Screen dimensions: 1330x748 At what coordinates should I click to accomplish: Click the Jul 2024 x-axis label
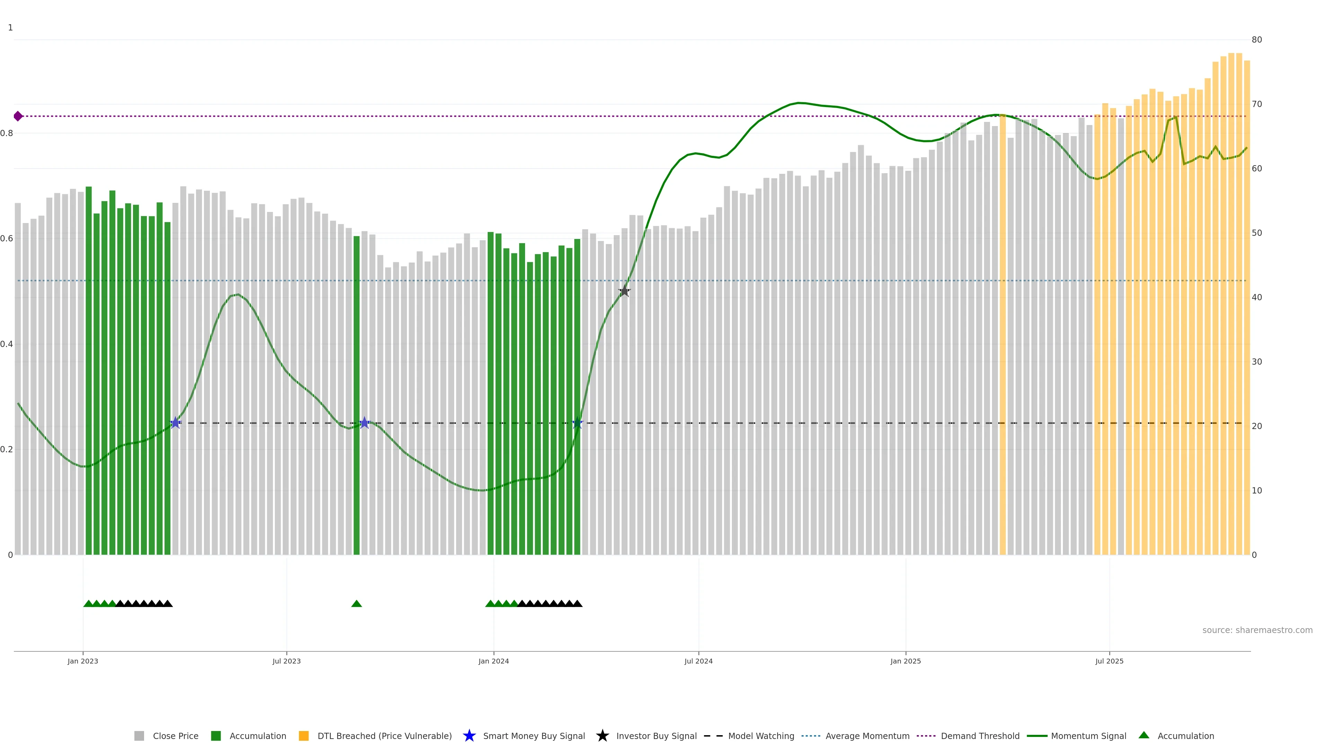(698, 661)
